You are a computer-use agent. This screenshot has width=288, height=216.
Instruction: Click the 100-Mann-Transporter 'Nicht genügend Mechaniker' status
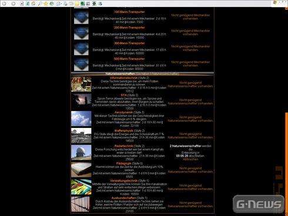click(190, 17)
